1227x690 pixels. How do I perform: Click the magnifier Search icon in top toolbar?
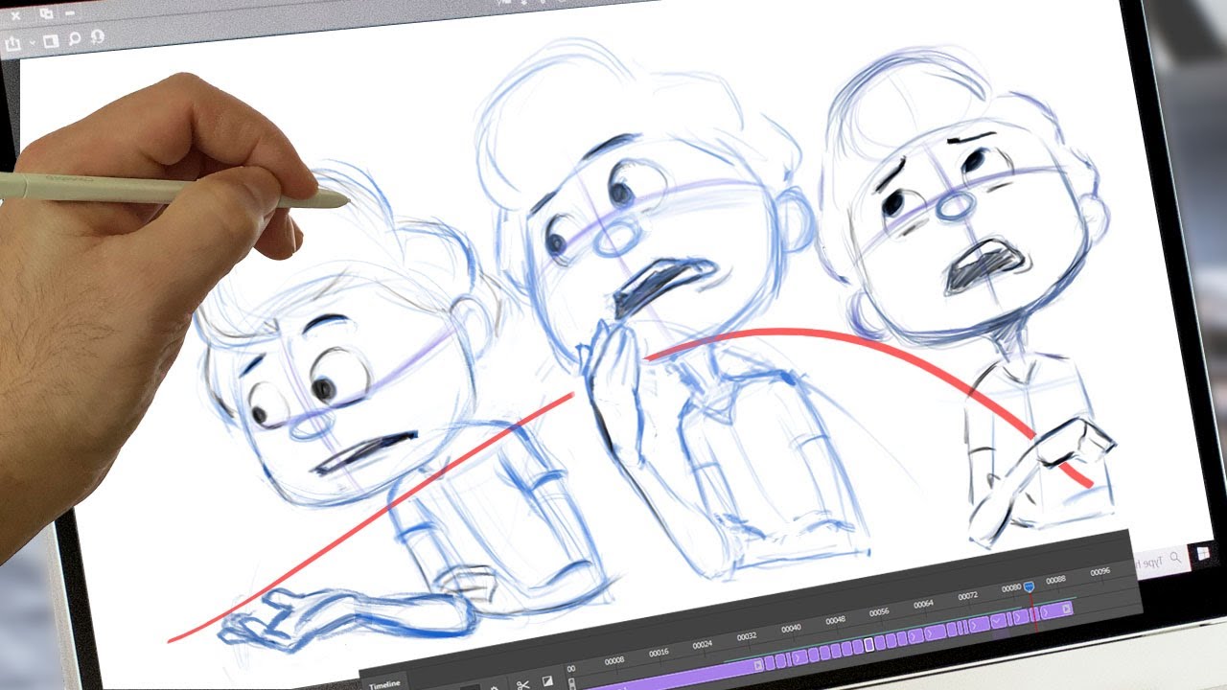74,39
